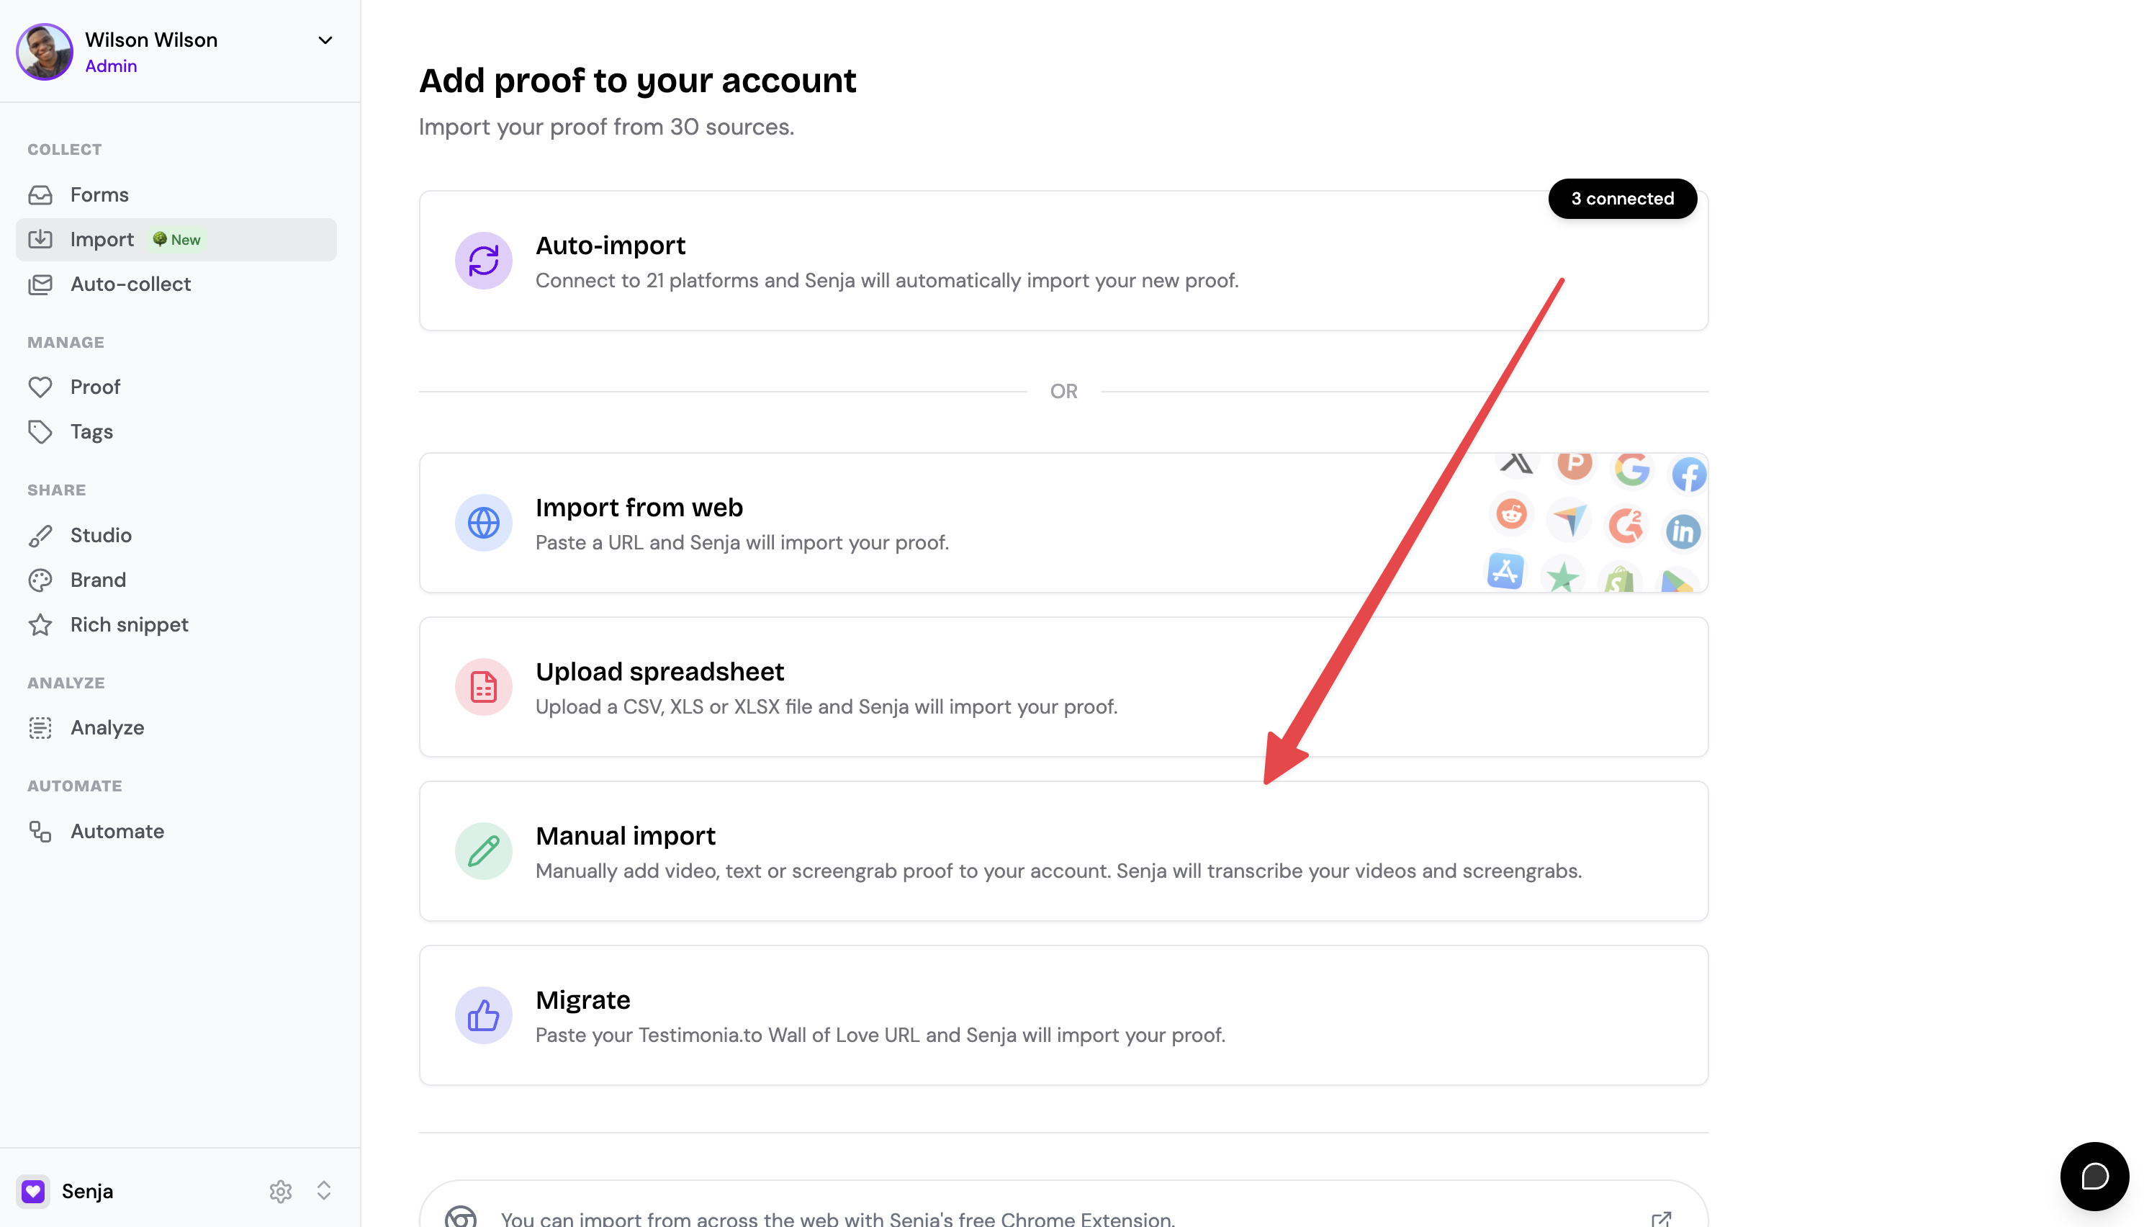Viewport: 2144px width, 1227px height.
Task: Click the App Store logo icon
Action: click(x=1505, y=571)
